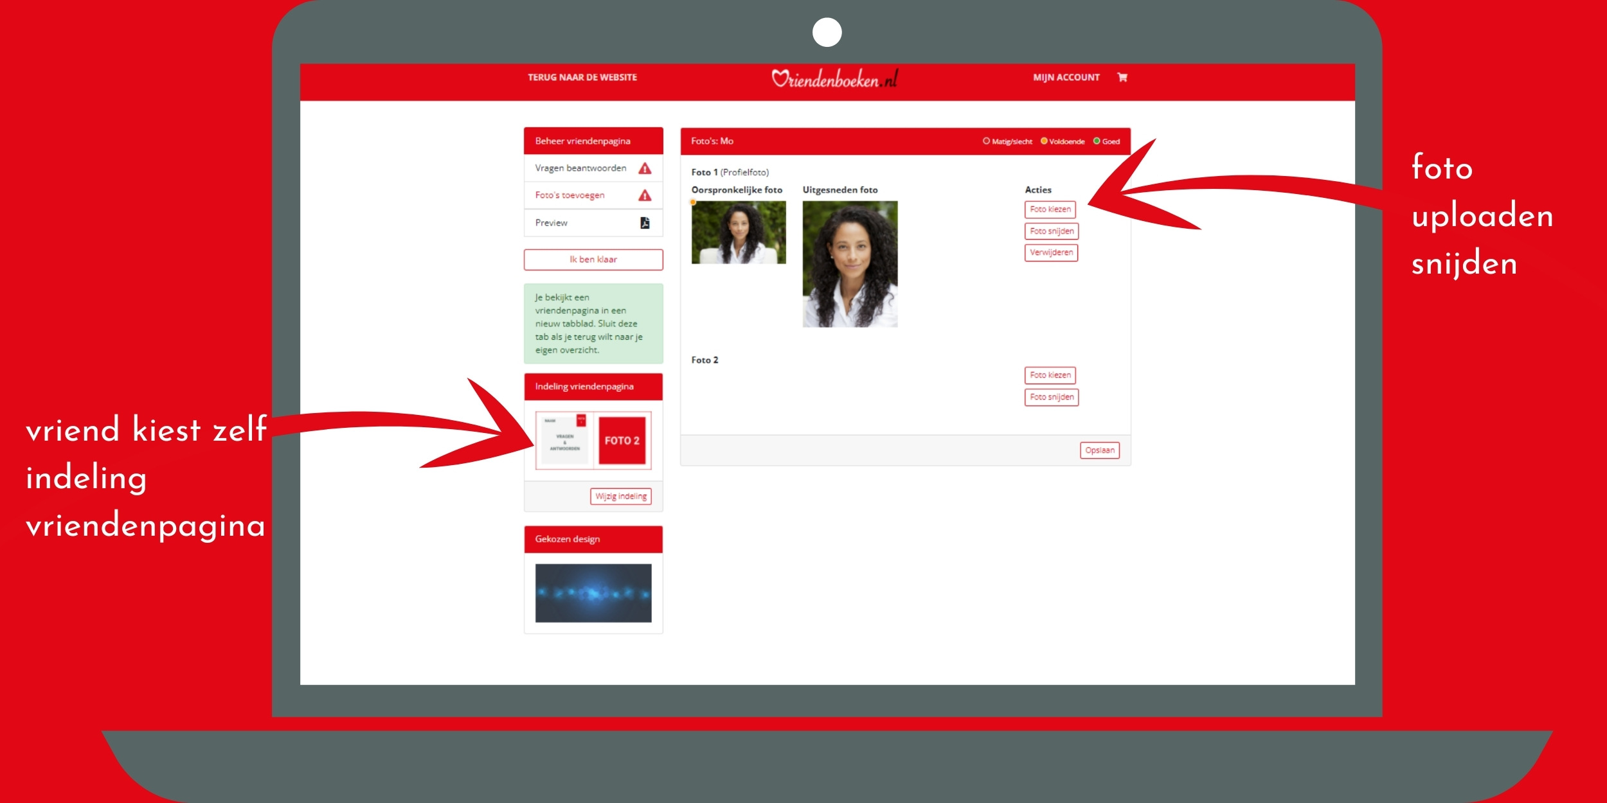Screen dimensions: 1607x803
Task: Click Verwijderen for Foto 1
Action: click(x=1051, y=252)
